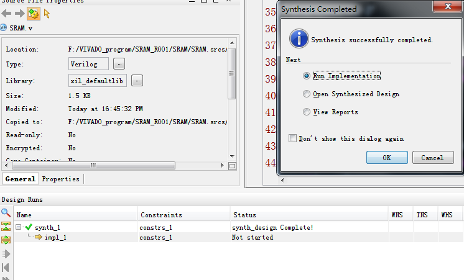Go forward with the right arrow icon

pos(19,14)
